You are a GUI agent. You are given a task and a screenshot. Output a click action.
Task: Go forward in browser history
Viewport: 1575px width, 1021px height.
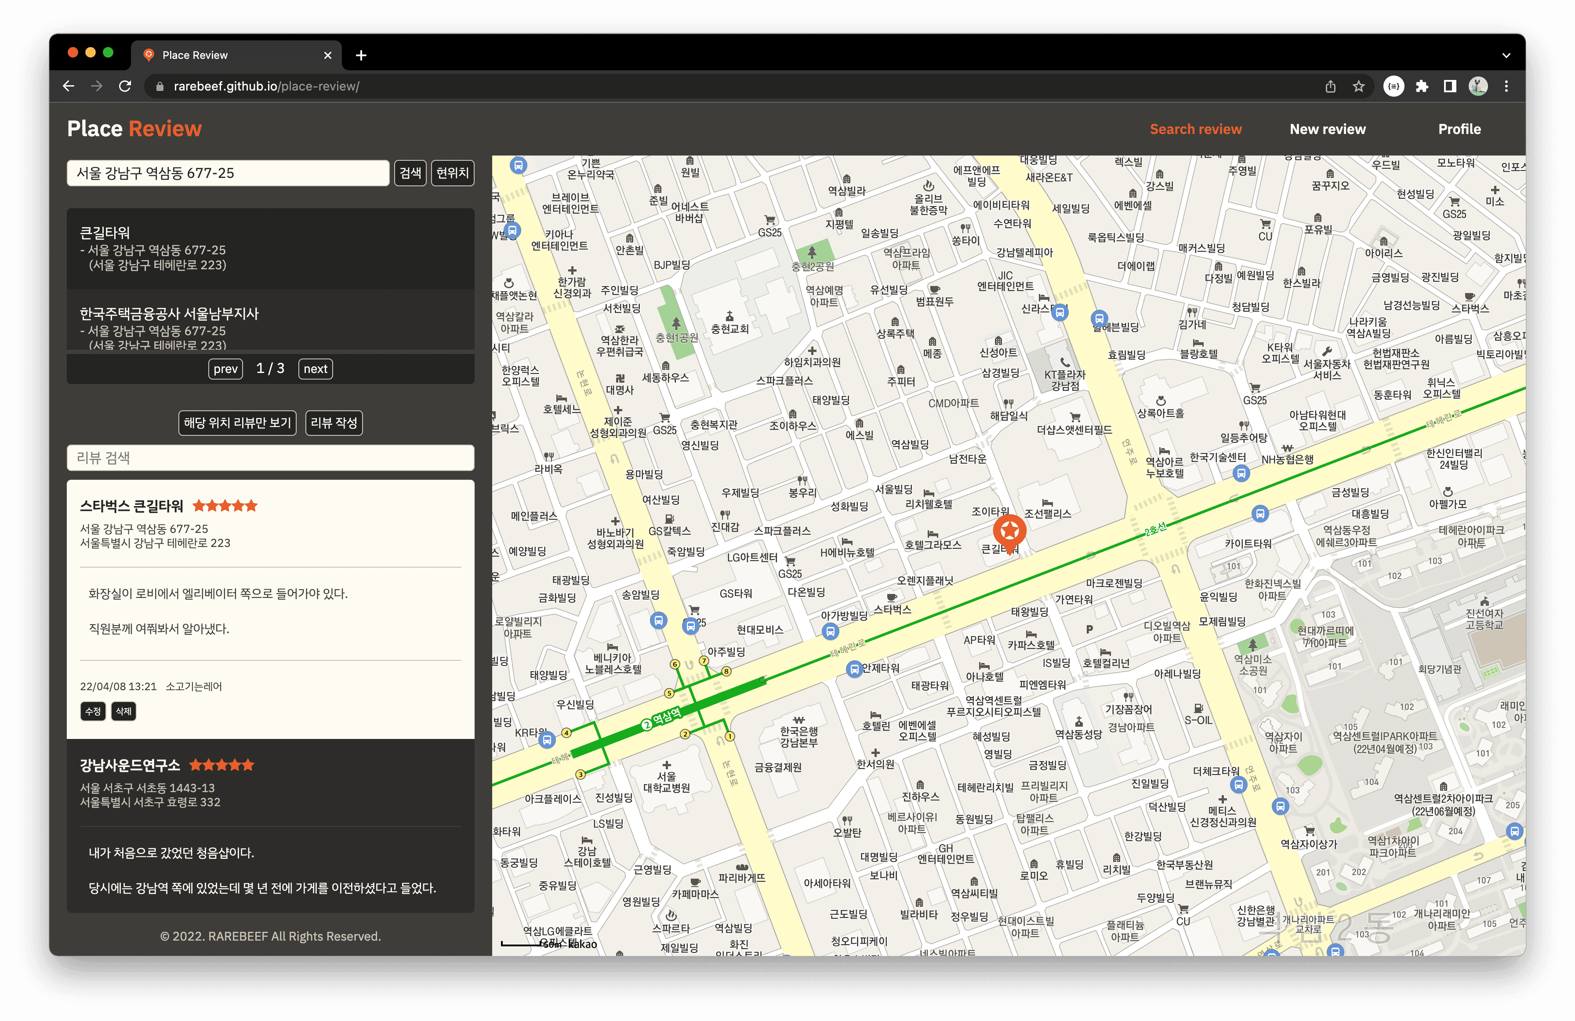tap(97, 86)
